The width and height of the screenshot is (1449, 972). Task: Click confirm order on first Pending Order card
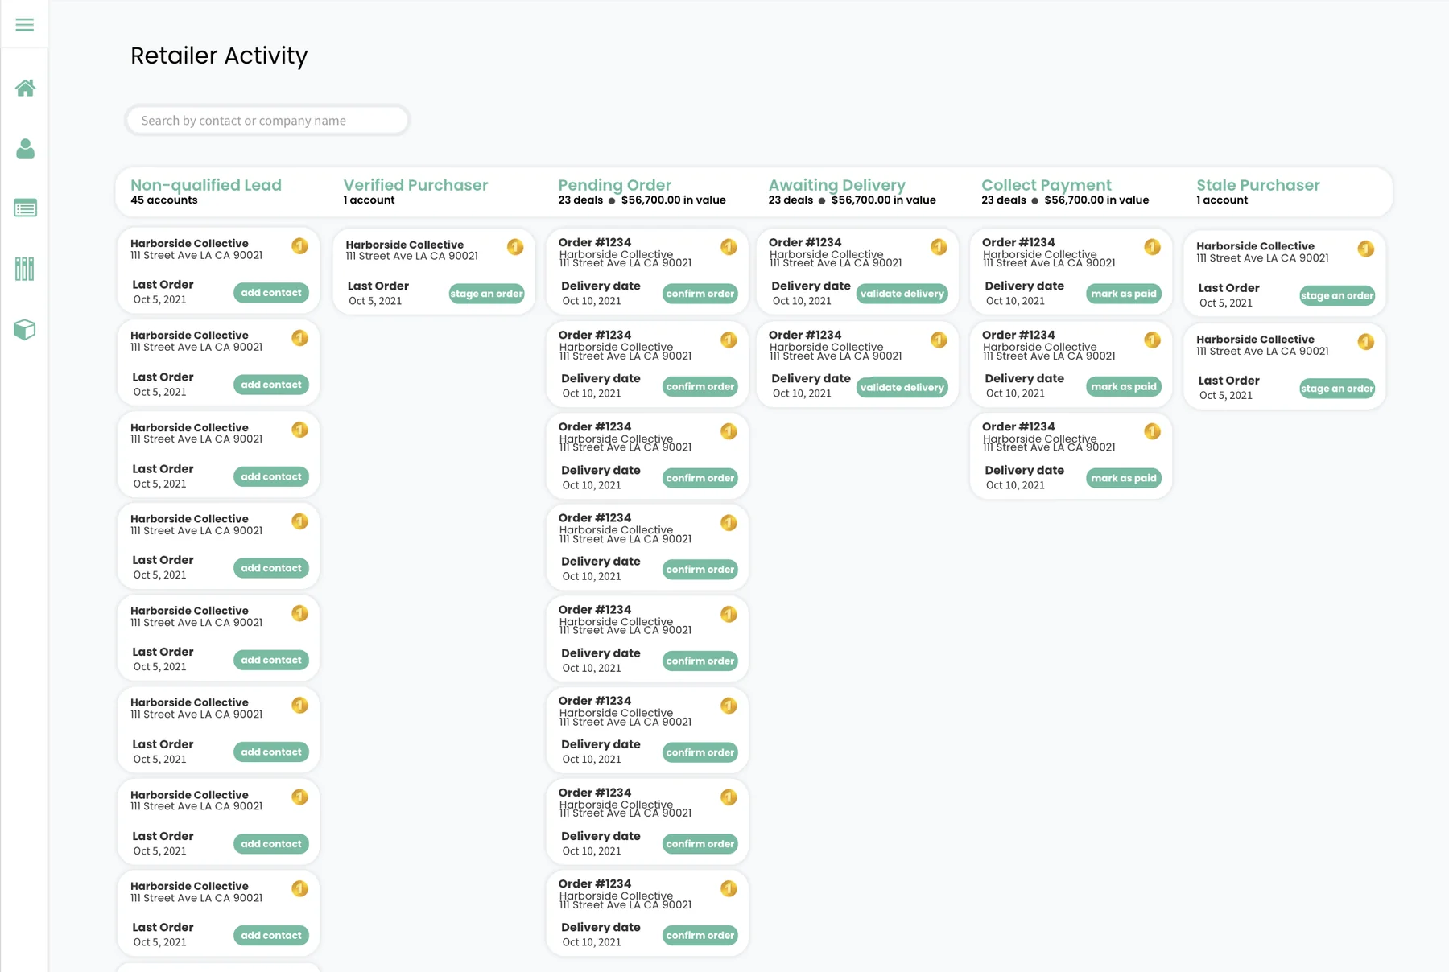(700, 294)
